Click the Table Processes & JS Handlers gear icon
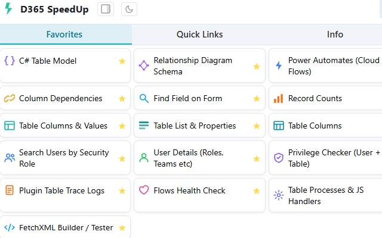Screen dimensions: 382x238 [x=279, y=195]
